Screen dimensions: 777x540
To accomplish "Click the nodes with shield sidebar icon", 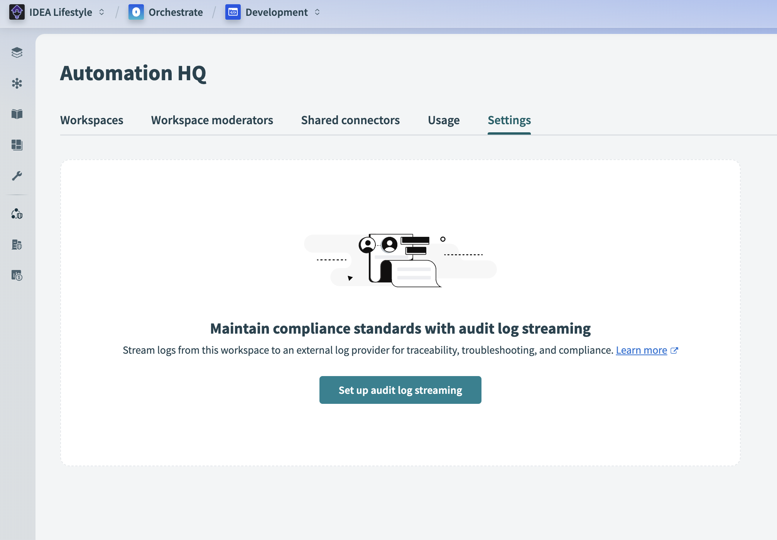I will tap(17, 214).
